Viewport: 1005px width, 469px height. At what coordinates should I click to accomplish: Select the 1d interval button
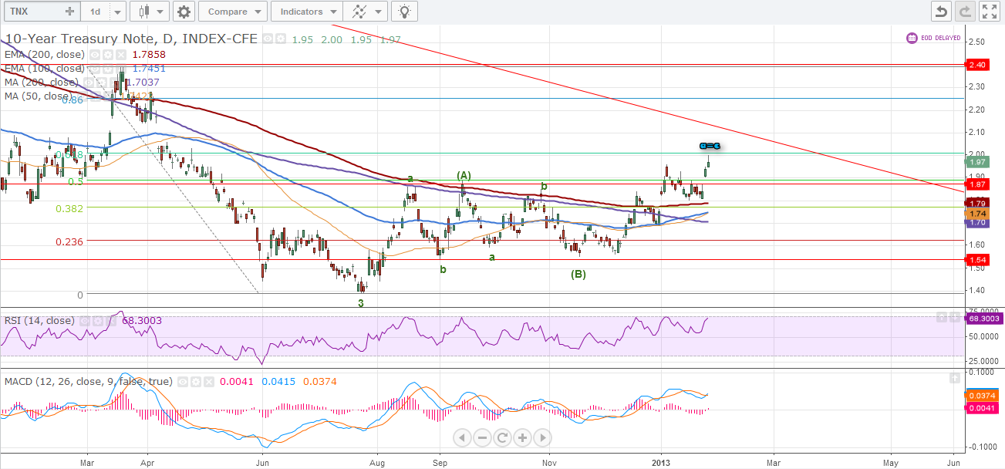point(95,12)
